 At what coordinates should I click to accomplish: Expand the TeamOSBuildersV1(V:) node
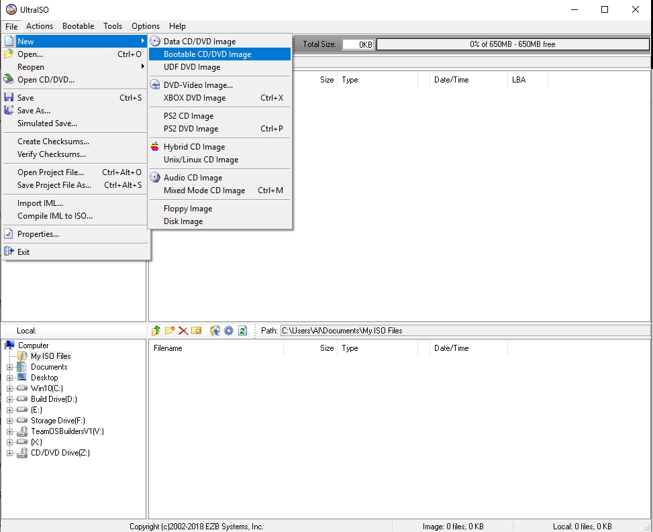(9, 431)
